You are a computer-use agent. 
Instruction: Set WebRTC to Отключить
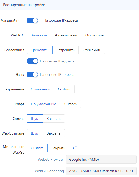coord(94,35)
